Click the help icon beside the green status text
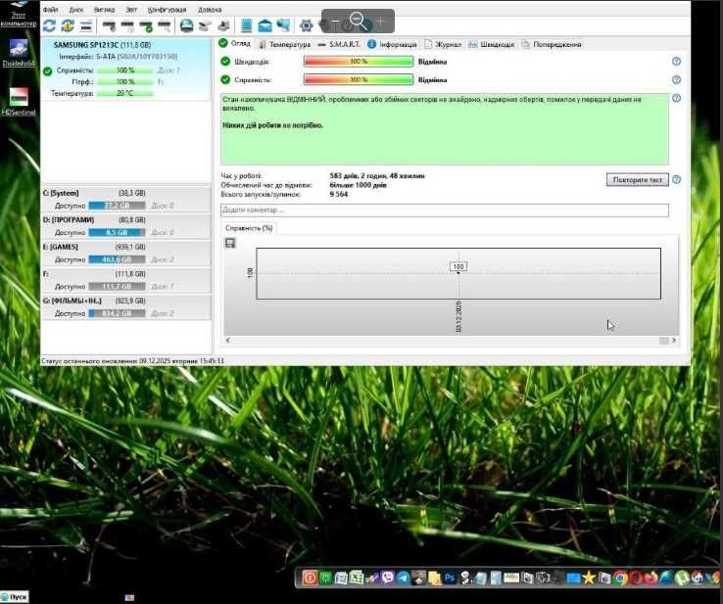723x604 pixels. pos(676,98)
